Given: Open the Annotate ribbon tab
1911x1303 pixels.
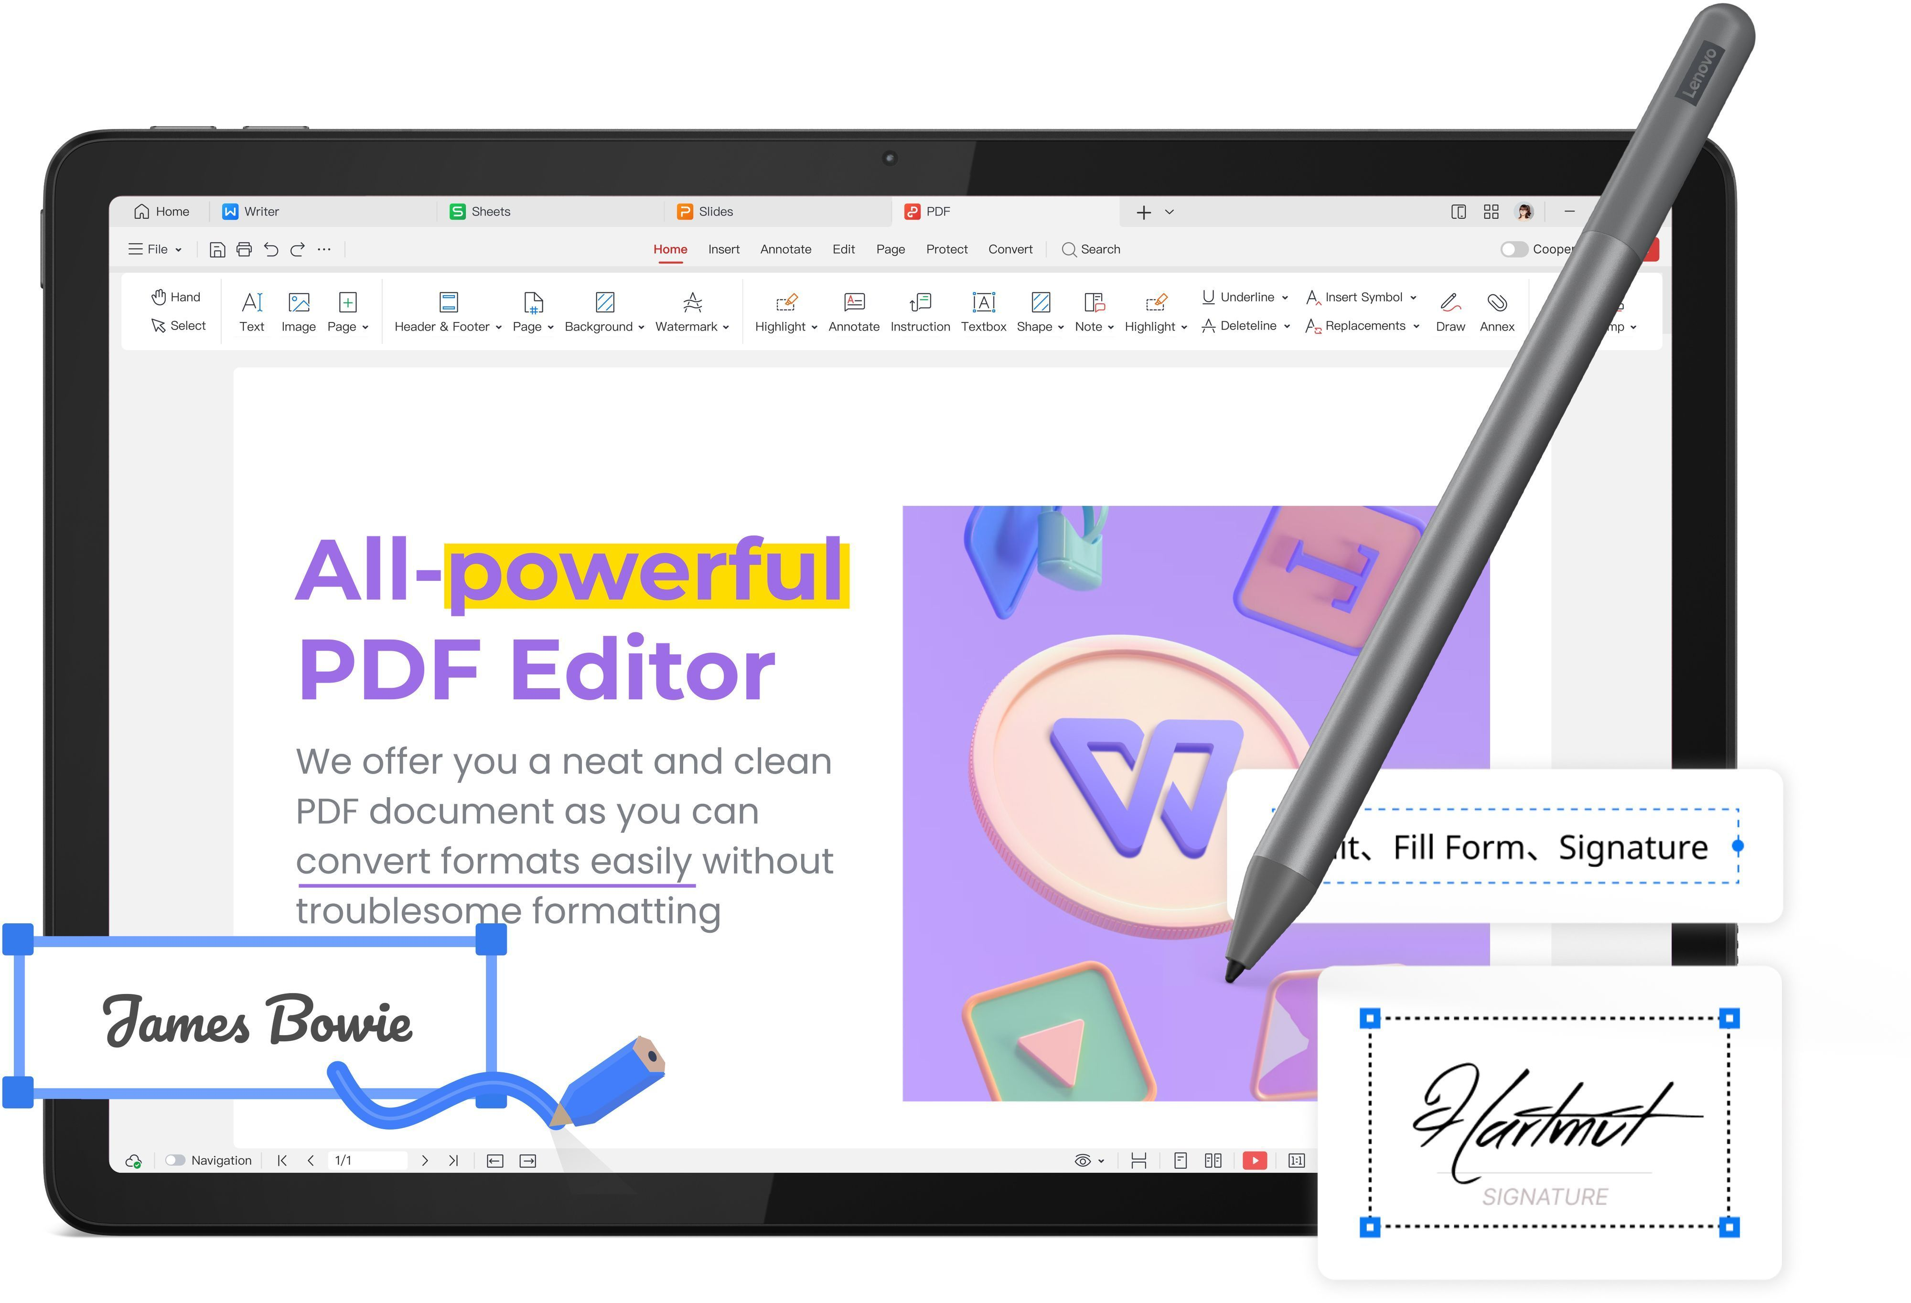Looking at the screenshot, I should coord(785,250).
